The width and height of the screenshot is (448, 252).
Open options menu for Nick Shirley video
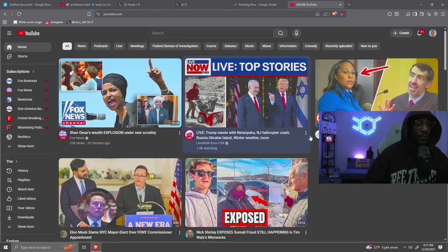306,233
